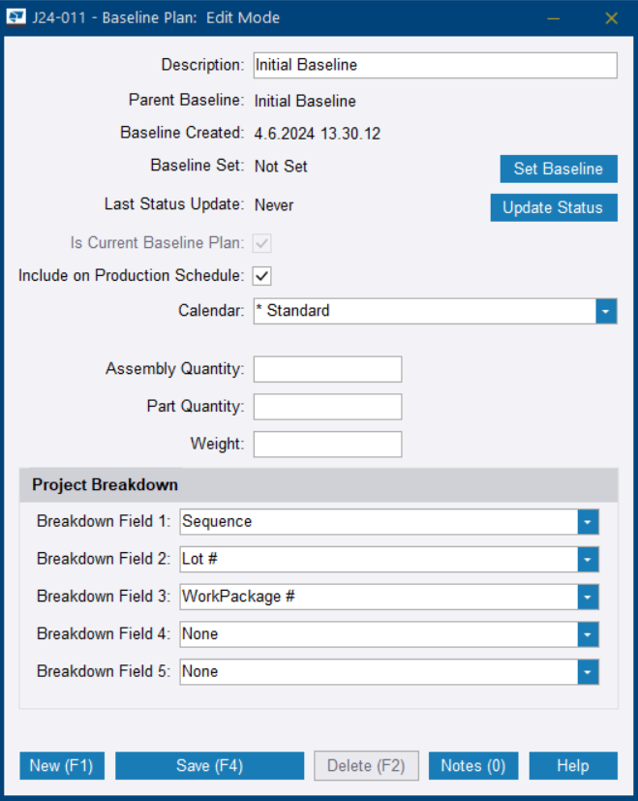Open the Breakdown Field 4 dropdown arrow

click(x=588, y=634)
